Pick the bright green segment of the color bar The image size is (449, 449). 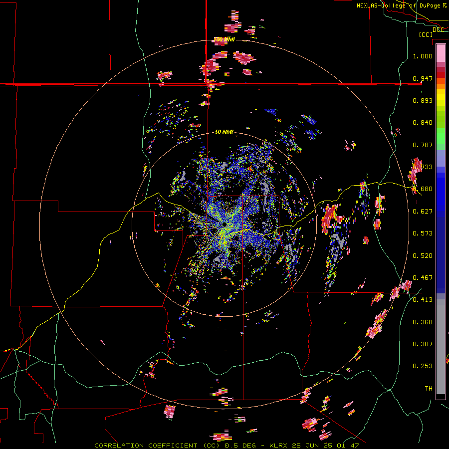[441, 136]
